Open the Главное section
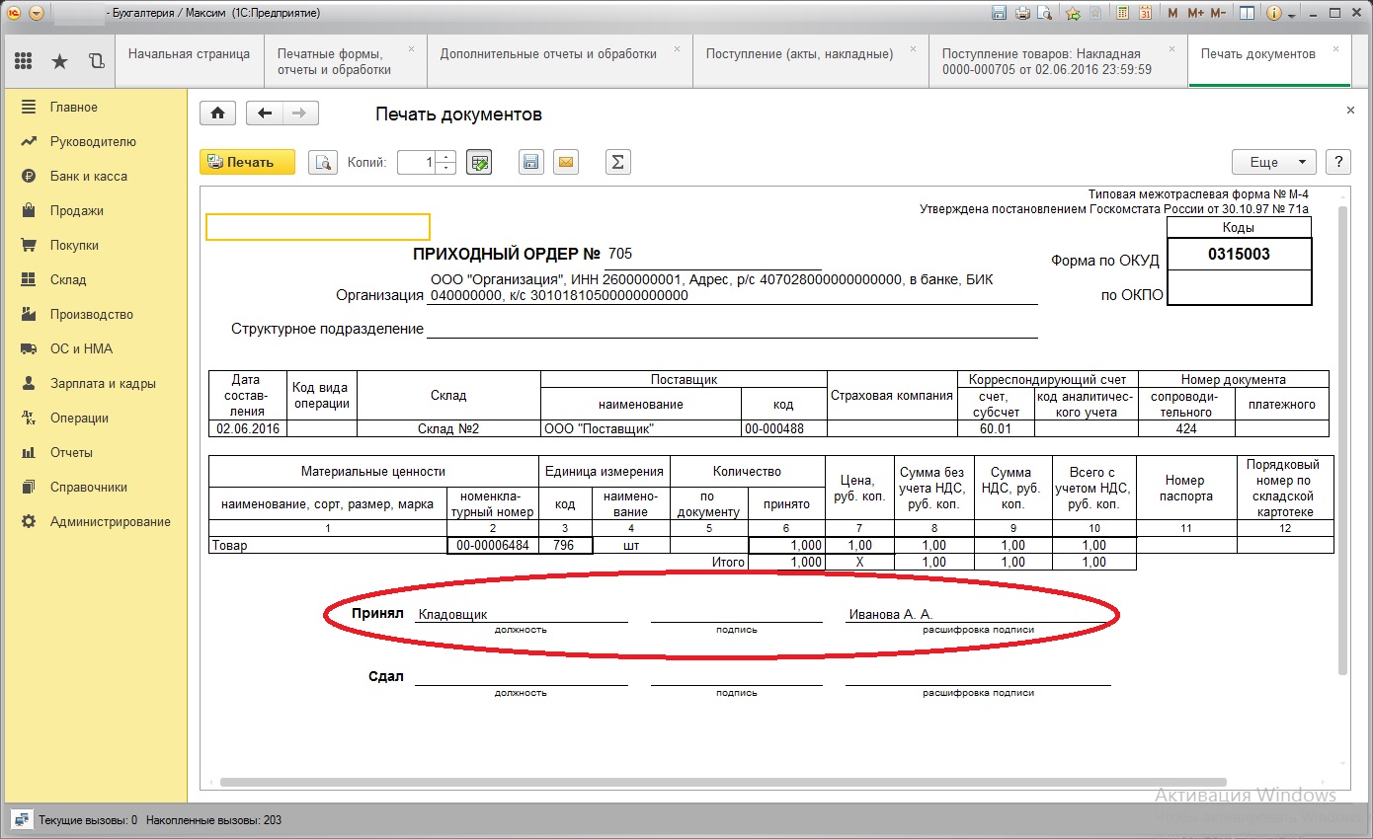 tap(94, 107)
